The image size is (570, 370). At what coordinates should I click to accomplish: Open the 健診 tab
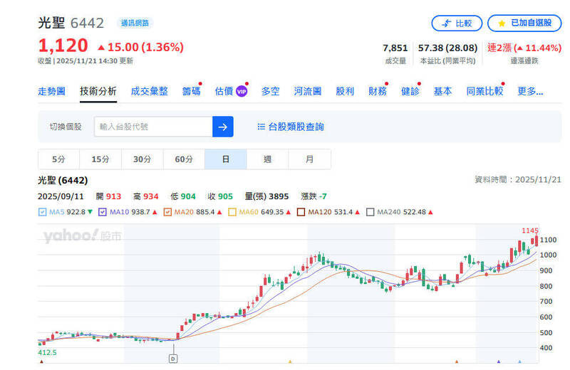click(410, 91)
